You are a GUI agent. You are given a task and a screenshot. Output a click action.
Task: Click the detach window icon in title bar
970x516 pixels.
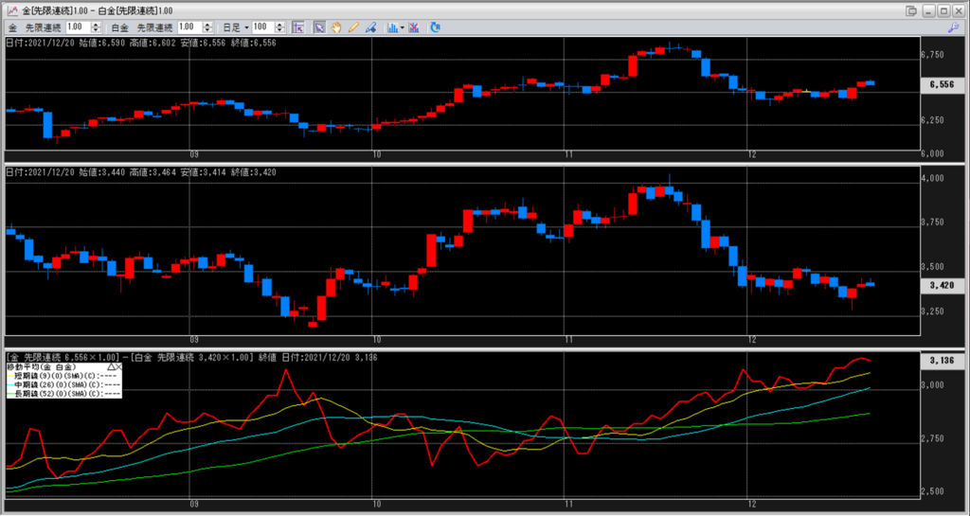coord(911,9)
